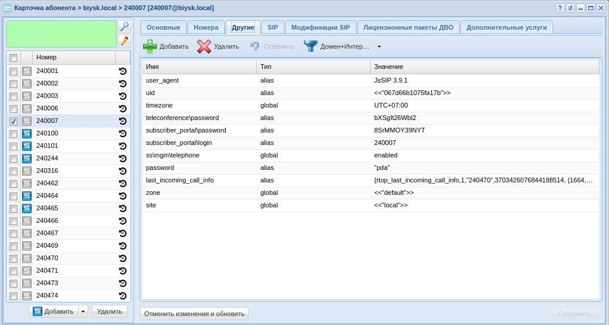This screenshot has width=609, height=325.
Task: Open the SIP tab
Action: (273, 27)
